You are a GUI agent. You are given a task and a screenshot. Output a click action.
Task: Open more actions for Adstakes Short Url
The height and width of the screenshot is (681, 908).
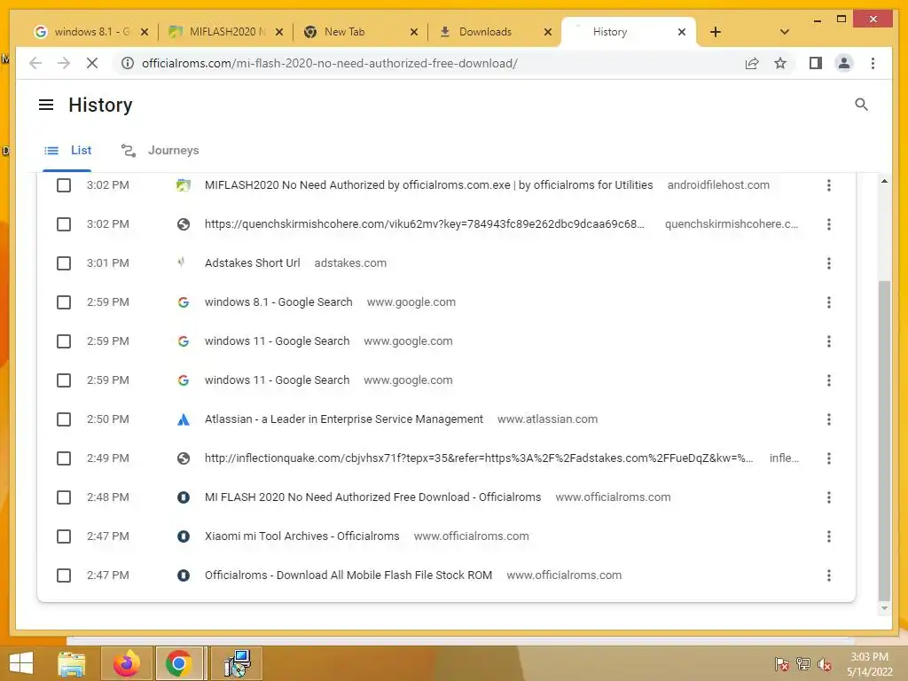coord(829,263)
